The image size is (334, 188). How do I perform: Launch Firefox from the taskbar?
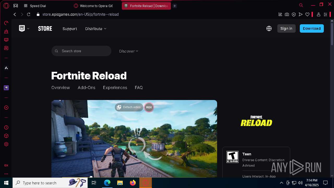tap(133, 183)
